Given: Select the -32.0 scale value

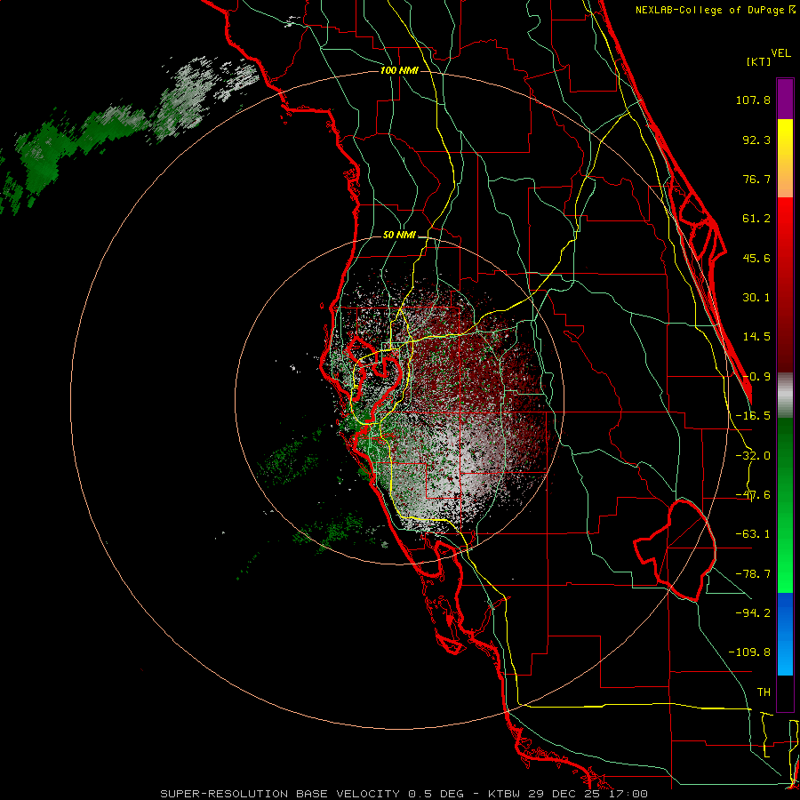Looking at the screenshot, I should (x=753, y=456).
